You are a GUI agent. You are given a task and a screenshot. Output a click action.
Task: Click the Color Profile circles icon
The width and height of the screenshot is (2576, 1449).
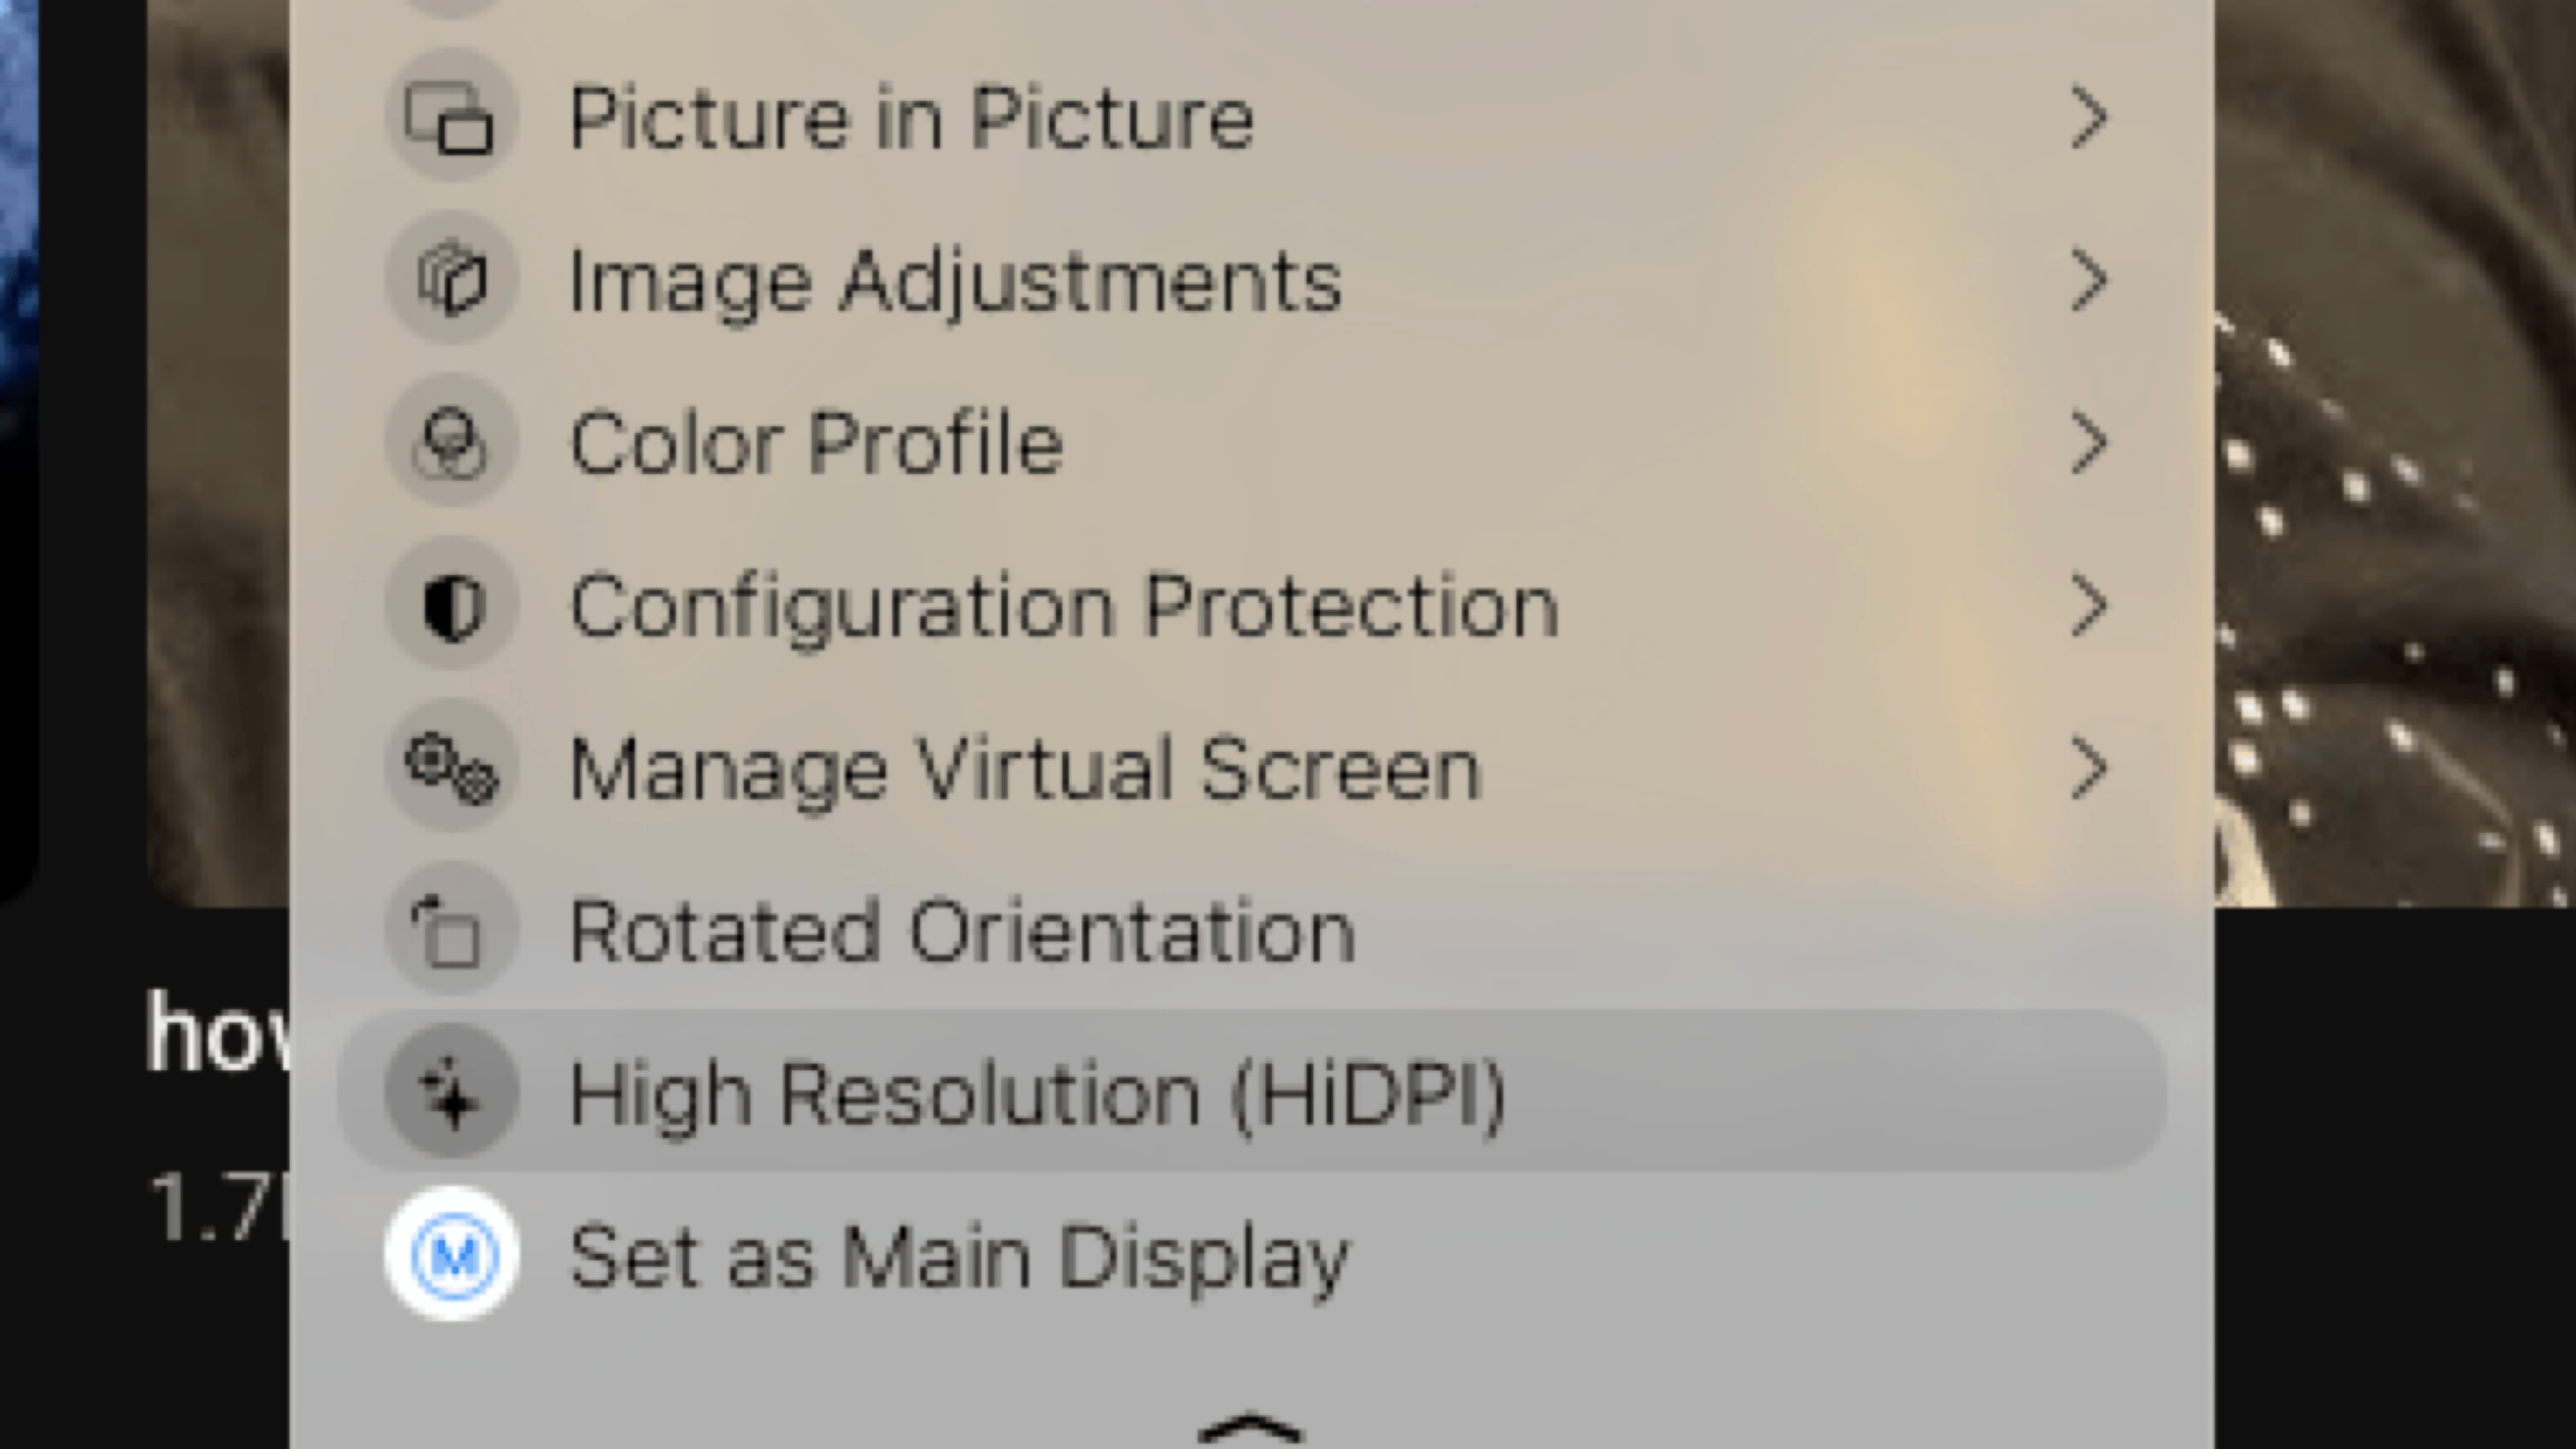click(451, 443)
